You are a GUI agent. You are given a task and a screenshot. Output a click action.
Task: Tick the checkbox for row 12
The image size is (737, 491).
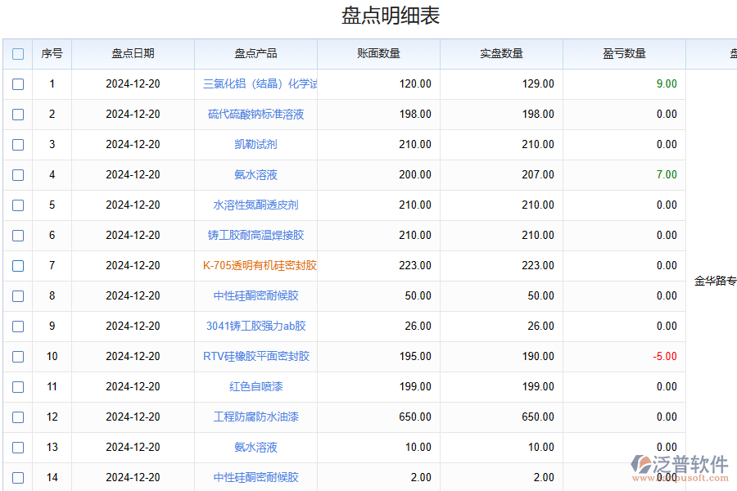(x=17, y=417)
